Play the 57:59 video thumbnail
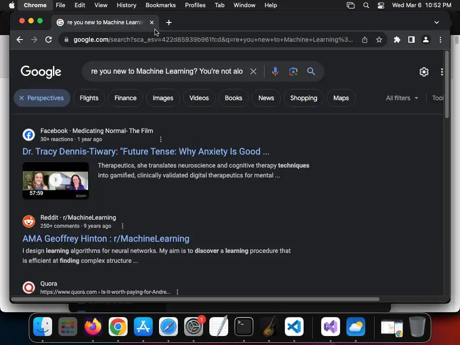The width and height of the screenshot is (460, 345). click(x=56, y=181)
